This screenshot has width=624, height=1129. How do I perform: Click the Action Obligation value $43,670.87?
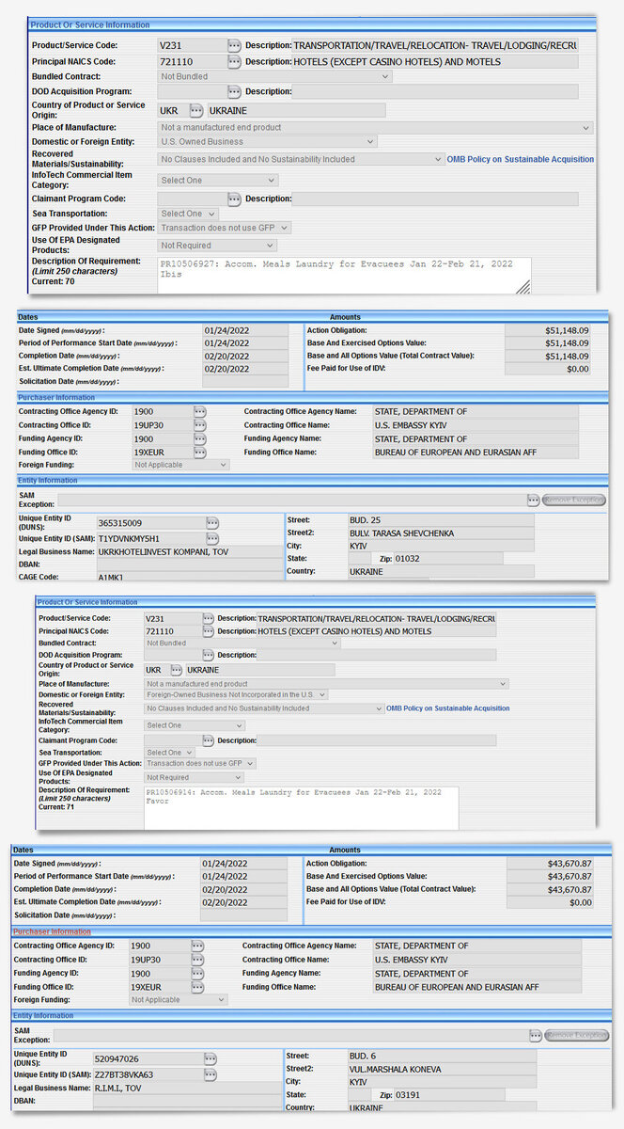coord(550,864)
